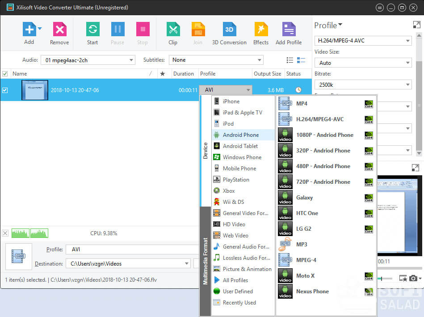Screen dimensions: 424x317
Task: Expand the Bitrate 2500k dropdown
Action: coord(408,85)
